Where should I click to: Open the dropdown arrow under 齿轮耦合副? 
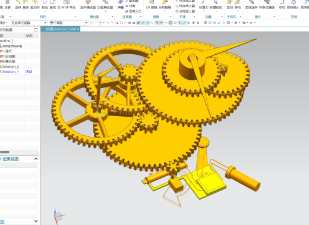point(105,11)
